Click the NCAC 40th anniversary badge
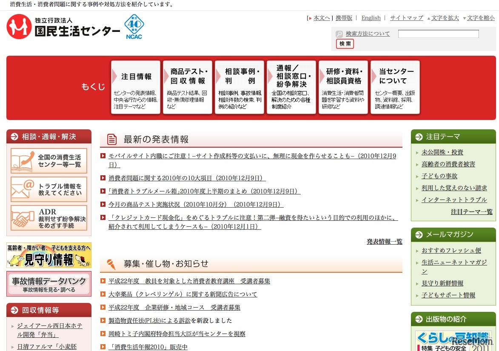This screenshot has width=499, height=351. tap(134, 27)
